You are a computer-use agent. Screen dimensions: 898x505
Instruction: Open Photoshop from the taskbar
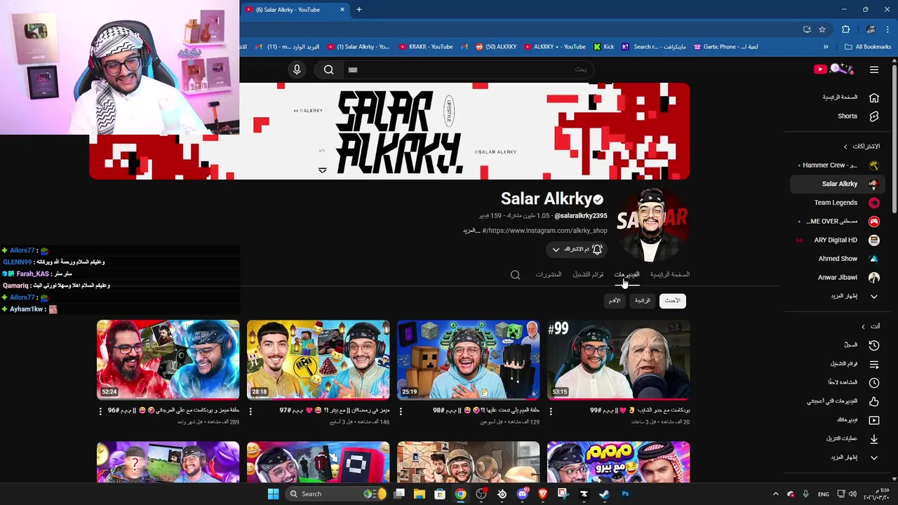[x=625, y=494]
